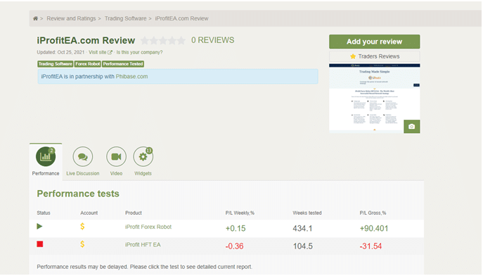483x276 pixels.
Task: Click the P/L Gross,% column header
Action: tap(373, 213)
